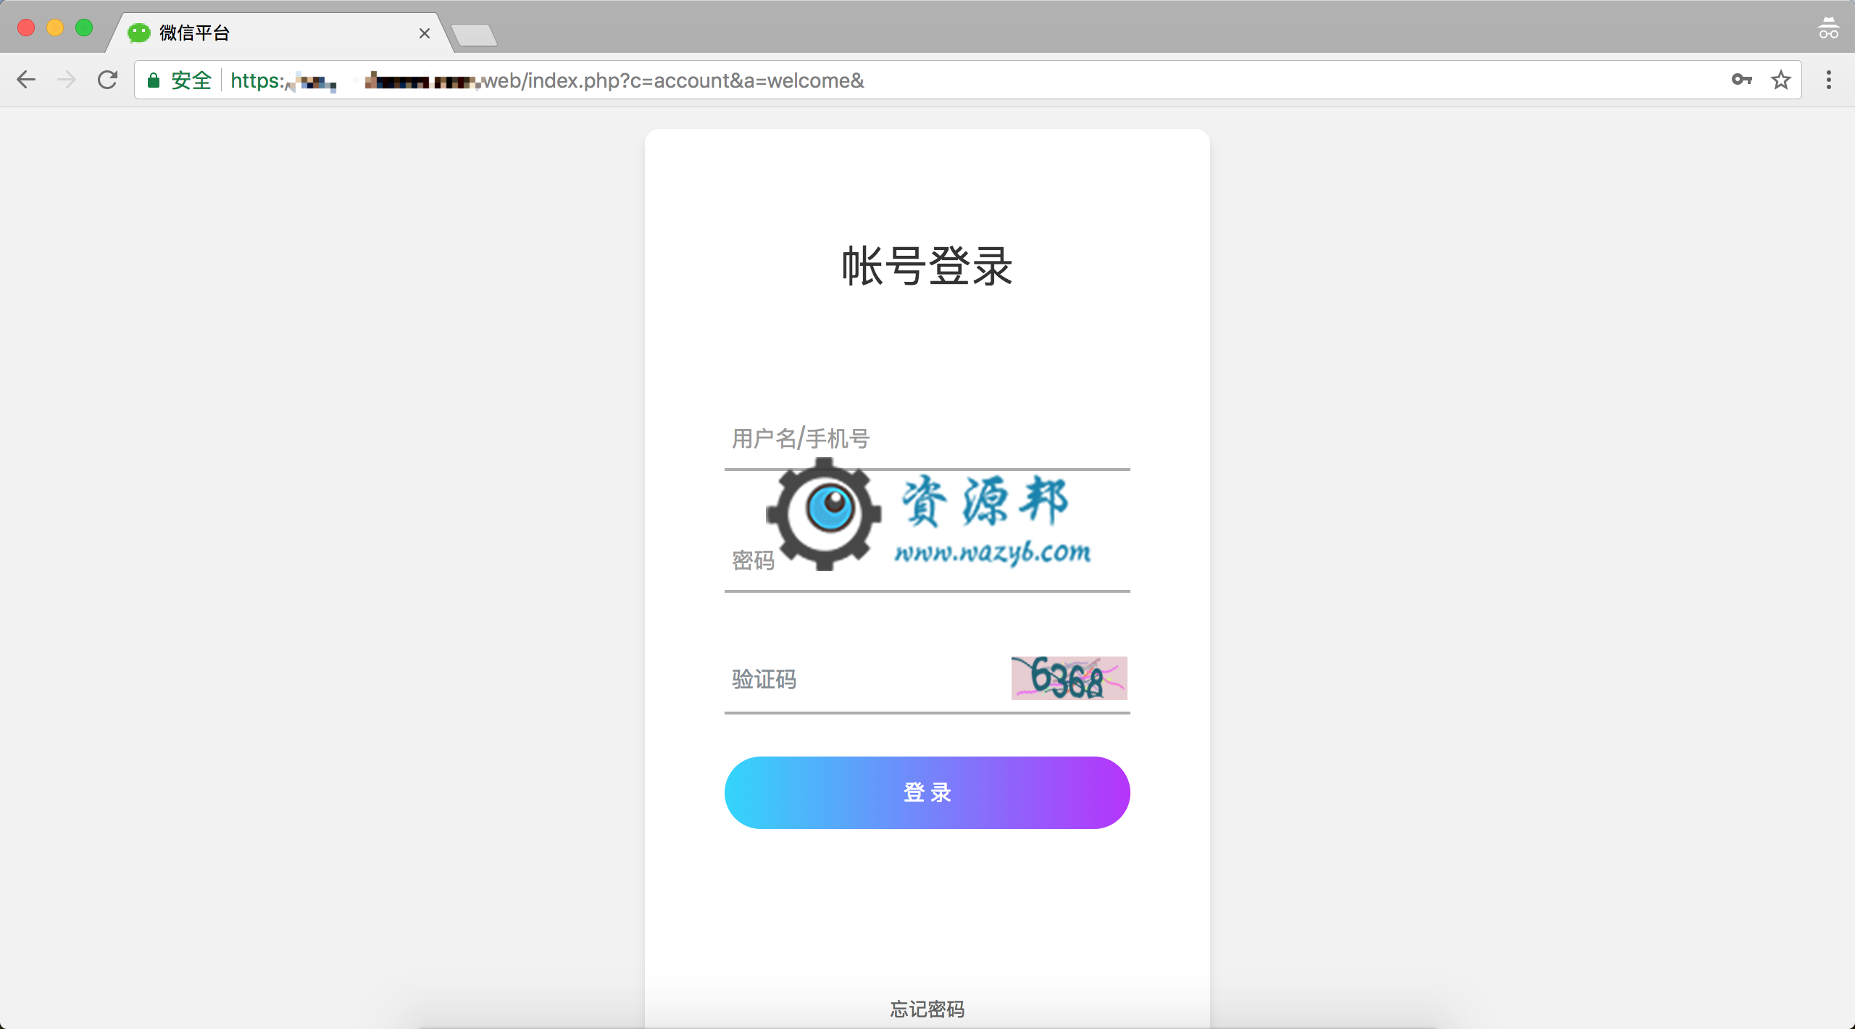Click the browser back arrow
This screenshot has height=1029, width=1855.
tap(26, 80)
